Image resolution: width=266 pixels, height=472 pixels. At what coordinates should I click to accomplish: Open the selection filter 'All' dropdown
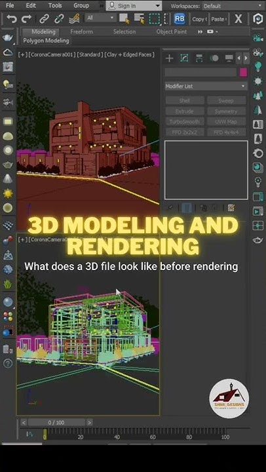pyautogui.click(x=100, y=18)
